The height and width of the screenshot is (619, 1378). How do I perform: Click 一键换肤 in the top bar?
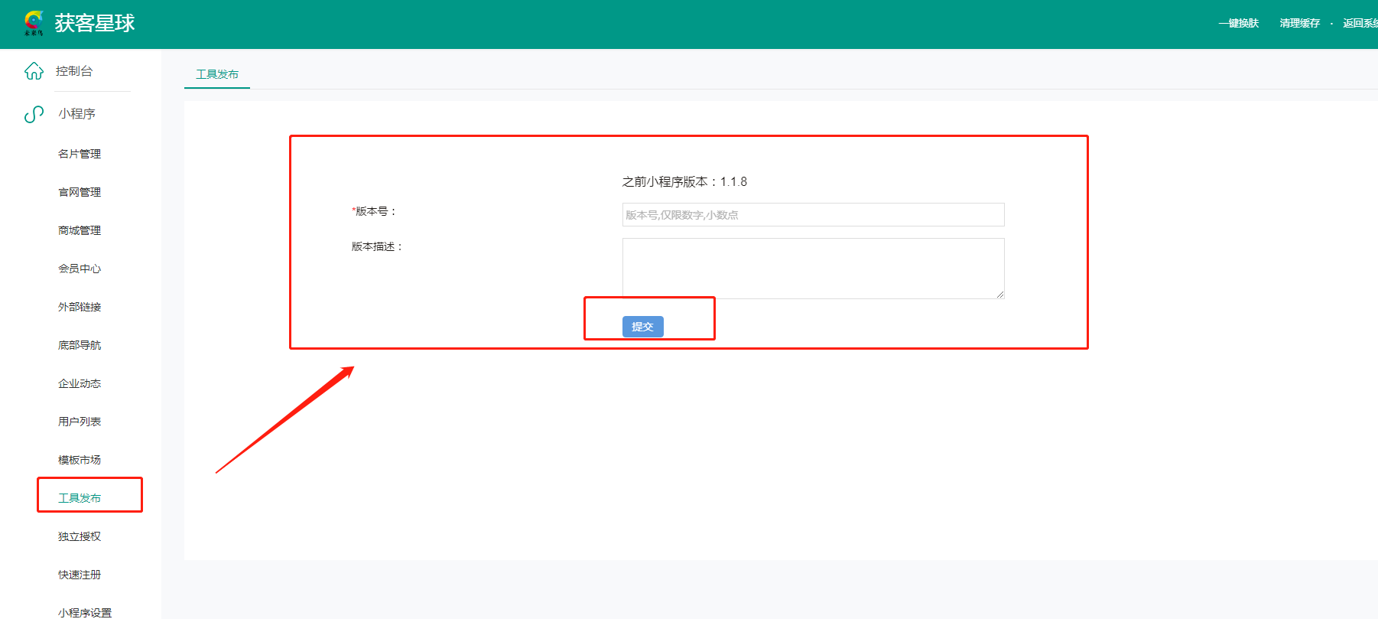[1238, 23]
